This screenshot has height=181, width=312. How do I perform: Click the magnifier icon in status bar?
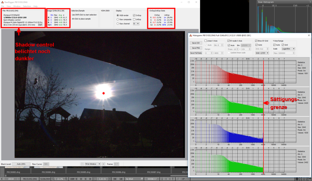[x=54, y=179]
